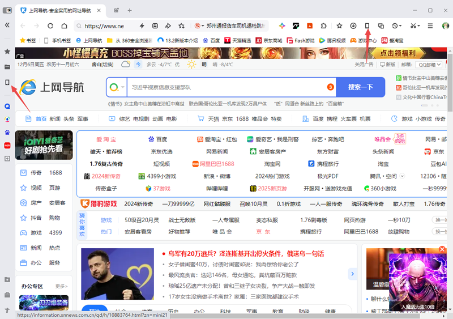The image size is (453, 319).
Task: Open 腾讯视频 bookmark
Action: click(332, 40)
